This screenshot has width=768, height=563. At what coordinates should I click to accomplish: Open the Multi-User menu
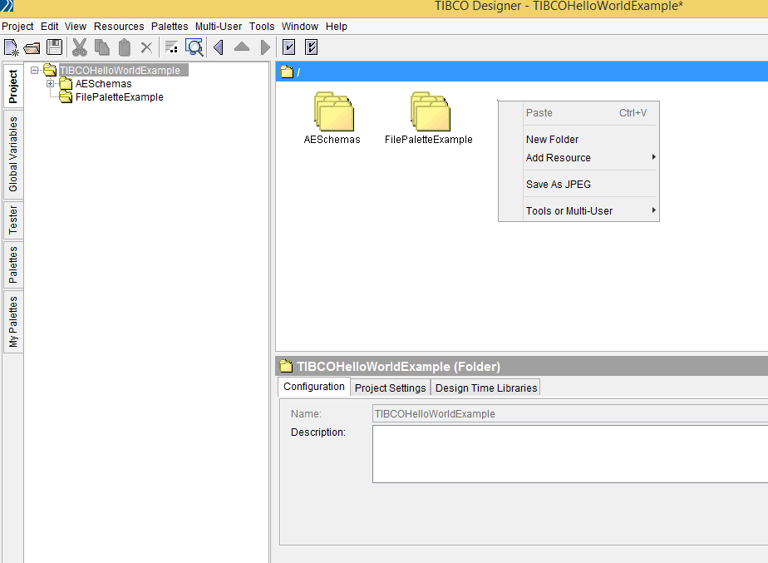tap(219, 26)
